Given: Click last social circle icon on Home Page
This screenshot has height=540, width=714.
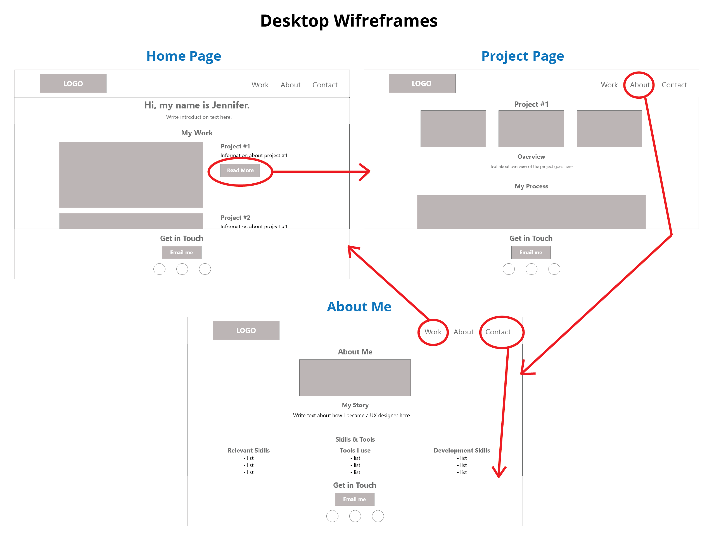Looking at the screenshot, I should pos(205,269).
